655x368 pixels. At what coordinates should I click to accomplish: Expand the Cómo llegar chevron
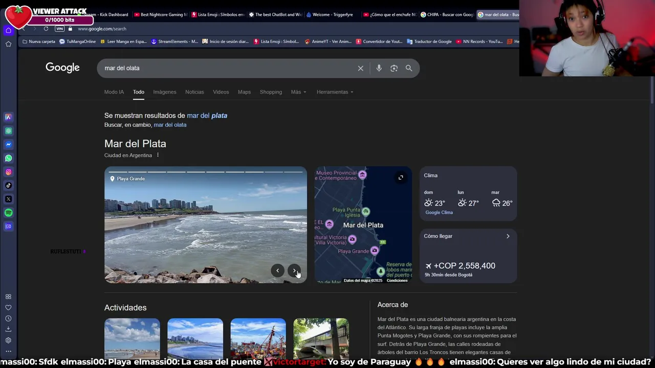tap(508, 236)
